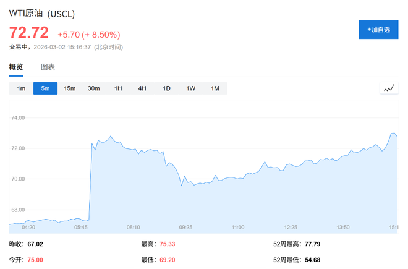408x269 pixels.
Task: Open the 图表 tab
Action: pyautogui.click(x=48, y=67)
